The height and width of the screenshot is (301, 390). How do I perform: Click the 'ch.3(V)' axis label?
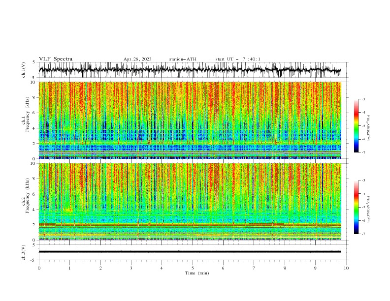24,252
